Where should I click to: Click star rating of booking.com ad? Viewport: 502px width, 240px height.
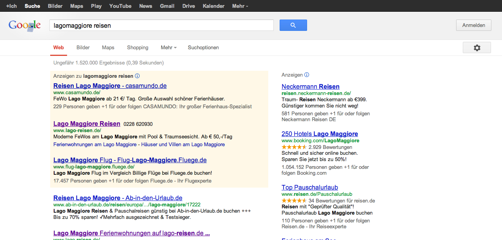pos(294,147)
